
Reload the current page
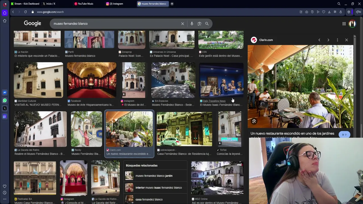pyautogui.click(x=26, y=12)
